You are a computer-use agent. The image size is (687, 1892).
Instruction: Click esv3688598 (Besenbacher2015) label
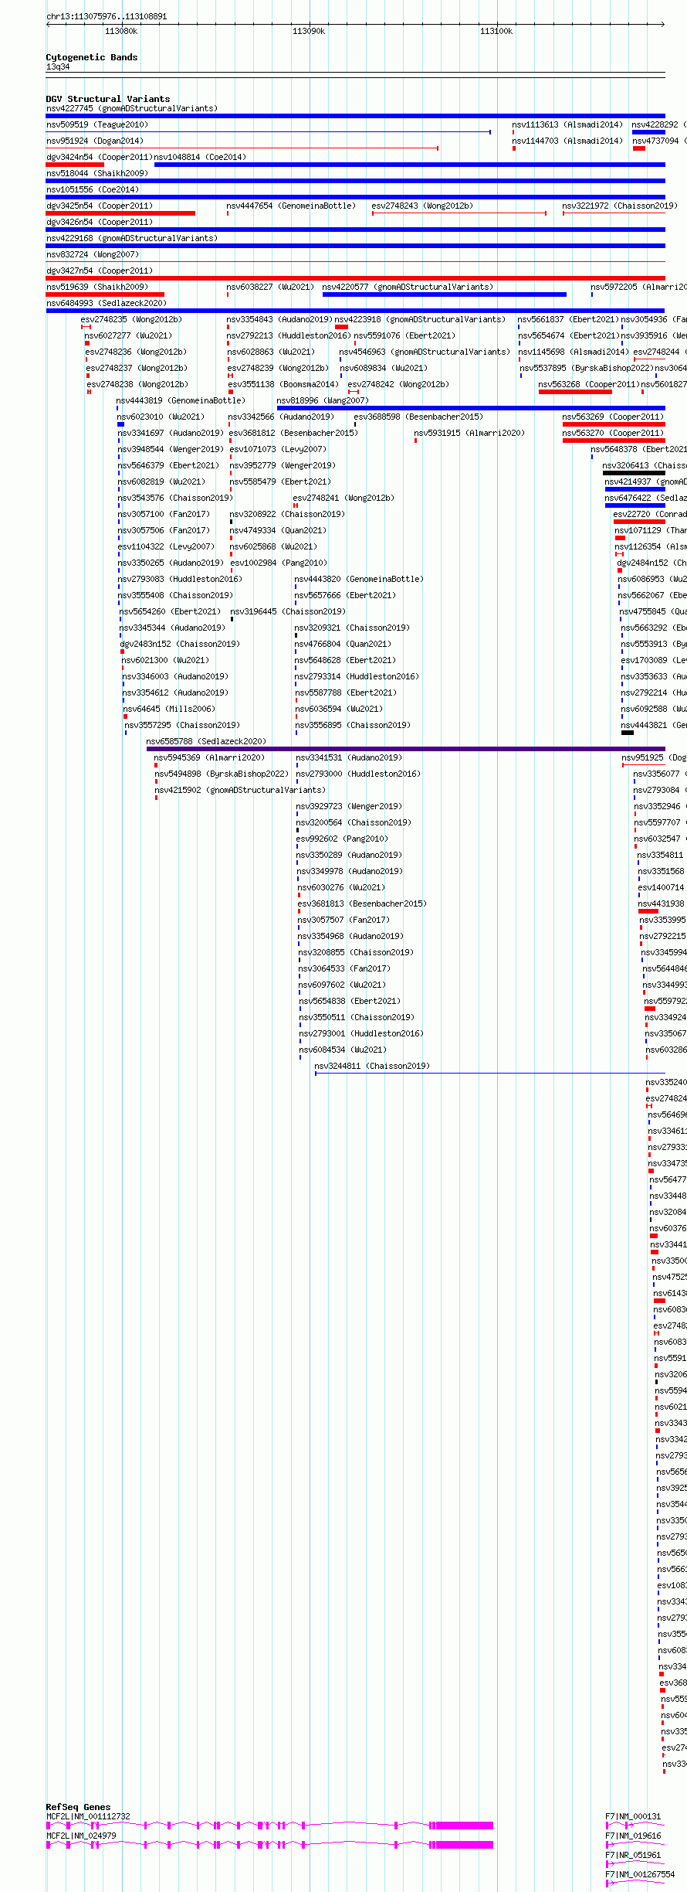pos(418,417)
